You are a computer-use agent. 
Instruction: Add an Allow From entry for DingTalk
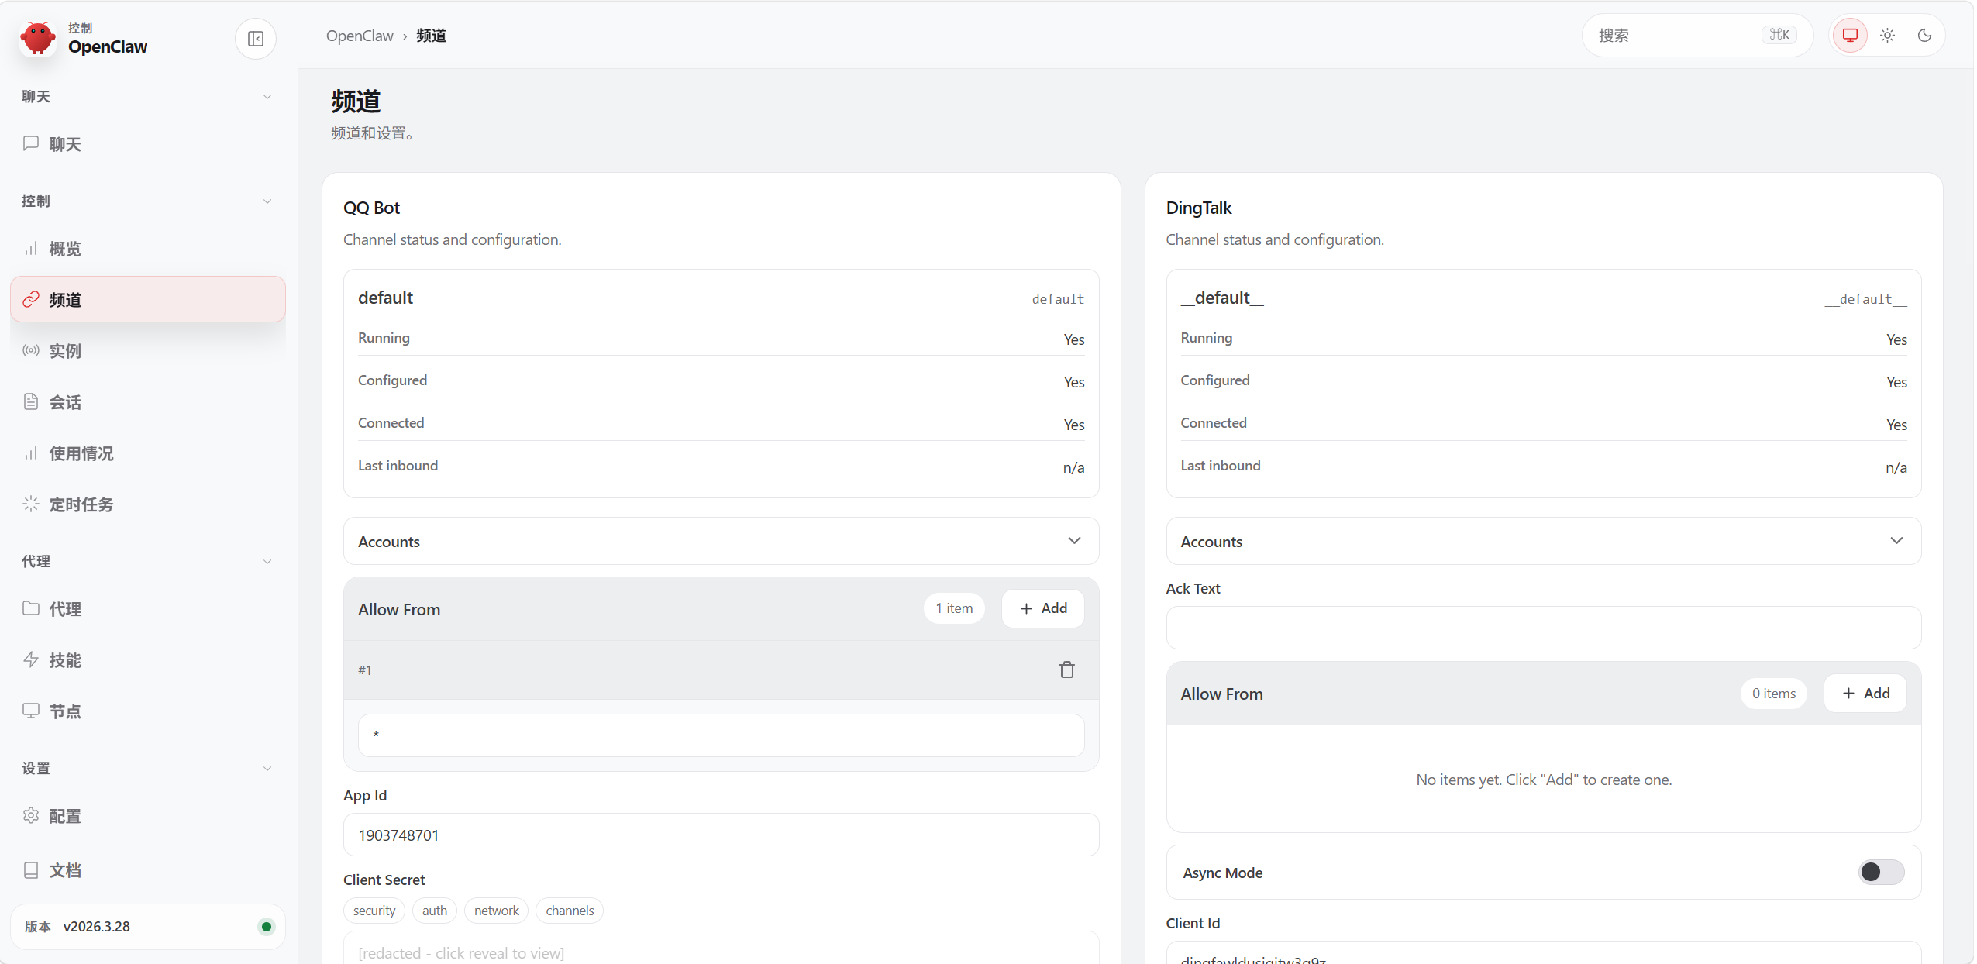pos(1865,694)
